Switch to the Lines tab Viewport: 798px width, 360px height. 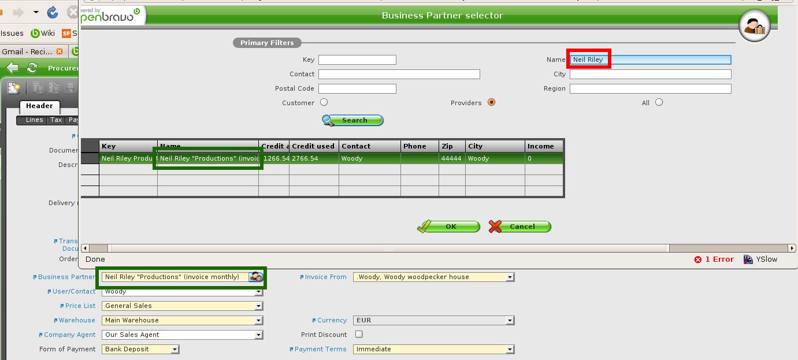click(34, 120)
